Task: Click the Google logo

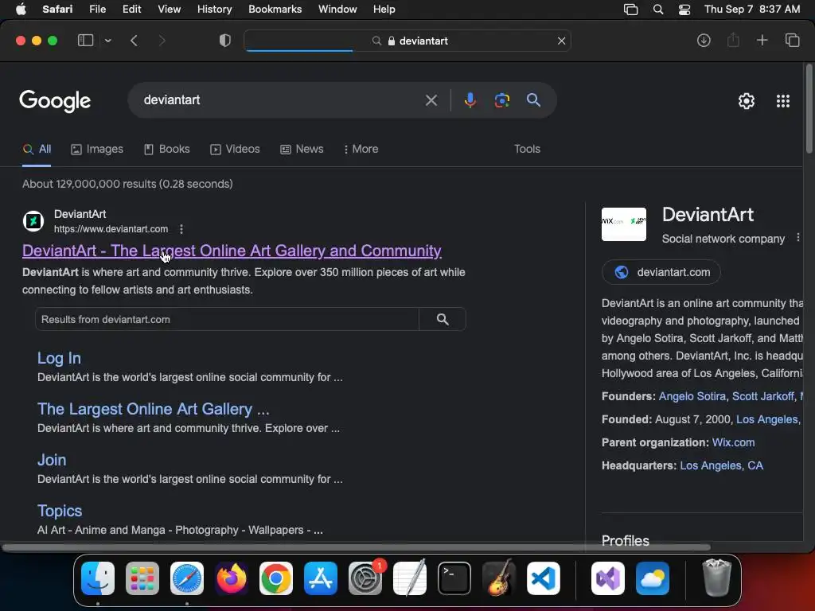Action: point(55,101)
